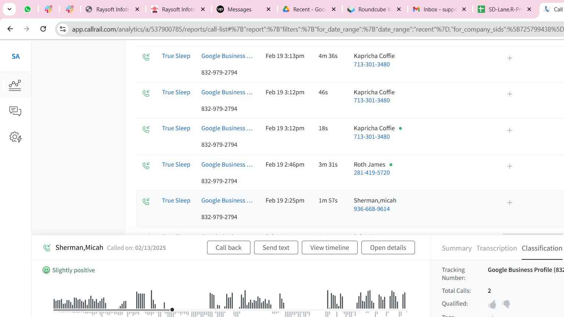Click the View timeline button
This screenshot has height=317, width=564.
(329, 248)
